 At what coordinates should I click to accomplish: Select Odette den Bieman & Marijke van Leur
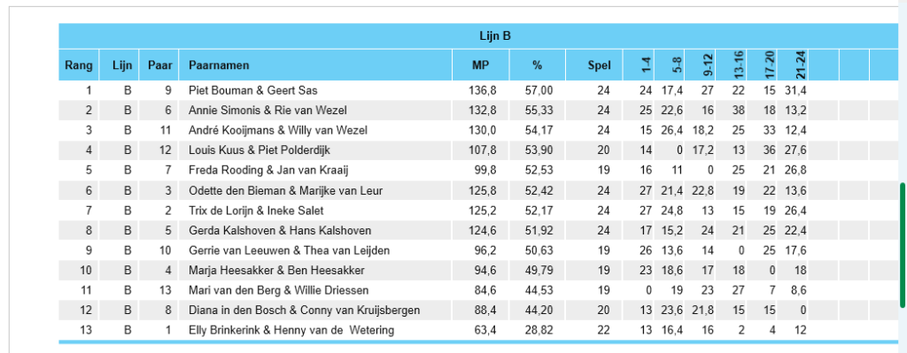point(285,190)
